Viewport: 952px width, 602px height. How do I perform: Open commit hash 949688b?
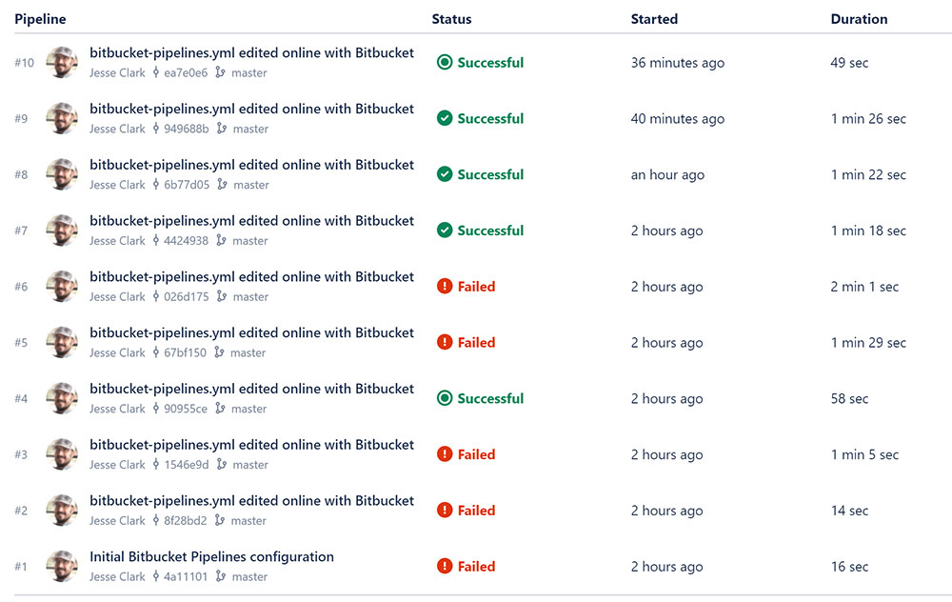click(x=187, y=130)
